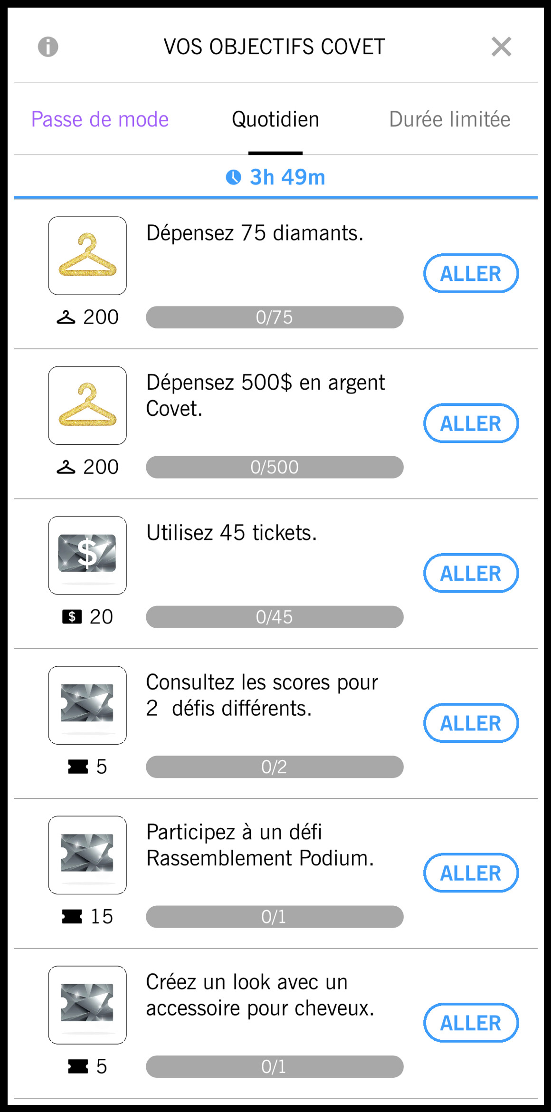Tap the ticket icon for Rassemblement Podium objective

click(87, 855)
